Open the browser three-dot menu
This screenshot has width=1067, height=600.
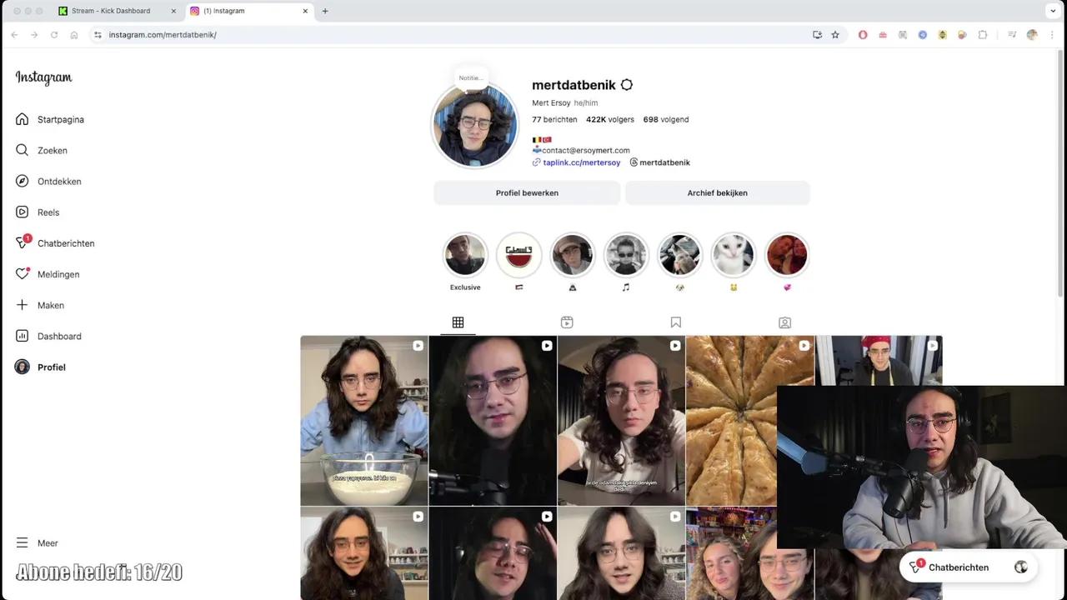tap(1053, 35)
